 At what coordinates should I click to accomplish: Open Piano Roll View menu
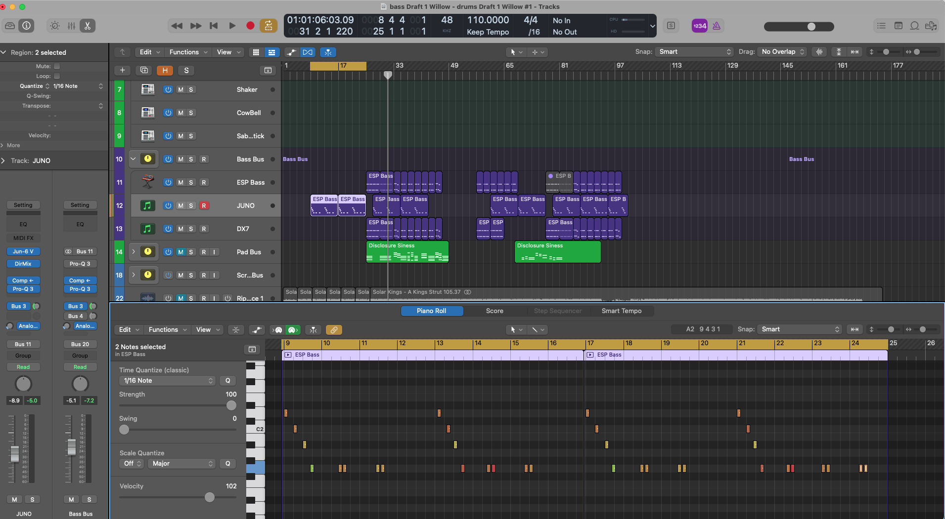click(x=208, y=329)
